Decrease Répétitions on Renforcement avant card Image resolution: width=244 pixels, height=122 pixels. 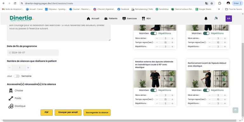tap(210, 103)
